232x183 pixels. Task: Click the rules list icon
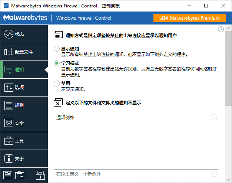[x=9, y=105]
